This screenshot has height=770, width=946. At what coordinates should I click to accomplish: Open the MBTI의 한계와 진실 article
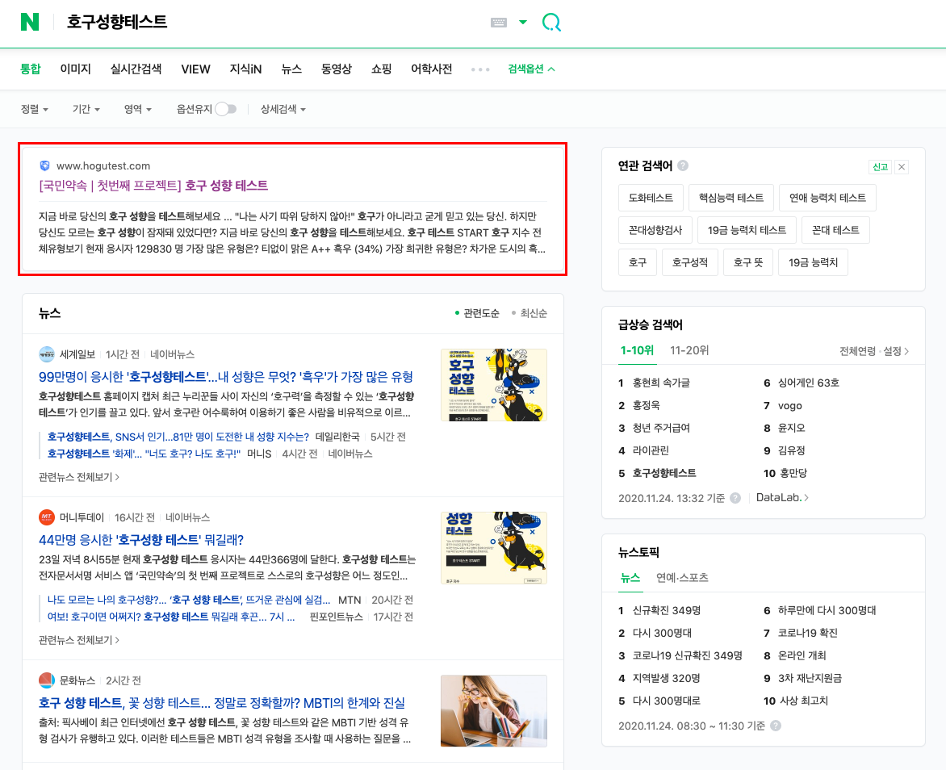pyautogui.click(x=221, y=703)
